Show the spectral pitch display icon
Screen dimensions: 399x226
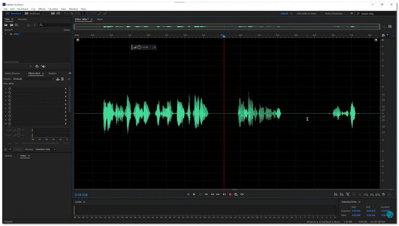pyautogui.click(x=58, y=14)
